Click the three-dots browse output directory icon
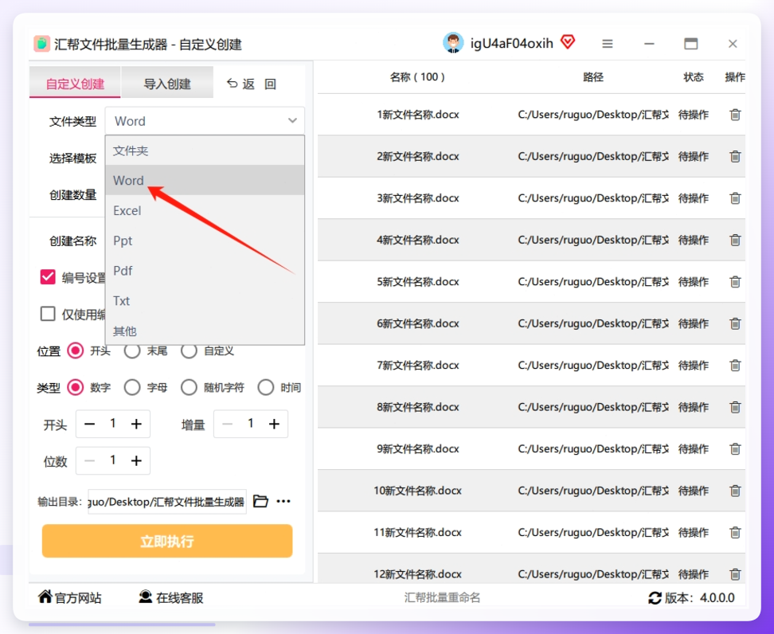774x634 pixels. (x=283, y=501)
